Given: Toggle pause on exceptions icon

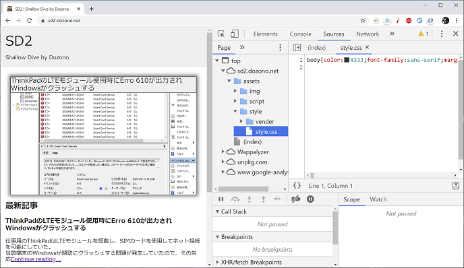Looking at the screenshot, I should [x=310, y=199].
